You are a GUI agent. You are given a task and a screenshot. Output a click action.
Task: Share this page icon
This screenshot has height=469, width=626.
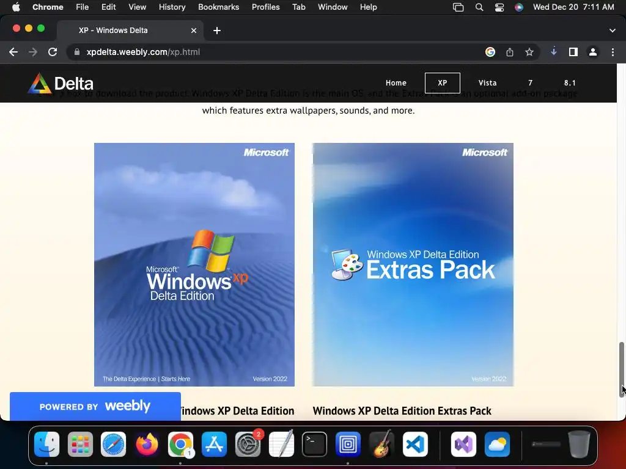(x=509, y=52)
